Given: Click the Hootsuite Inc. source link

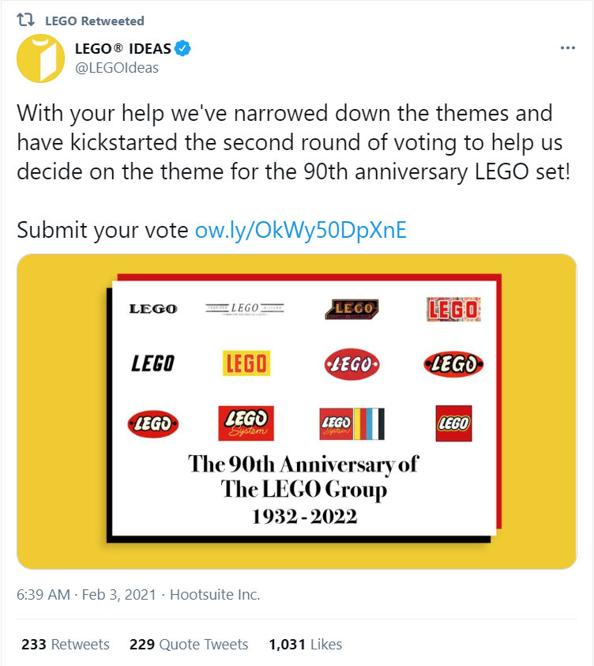Looking at the screenshot, I should coord(216,594).
